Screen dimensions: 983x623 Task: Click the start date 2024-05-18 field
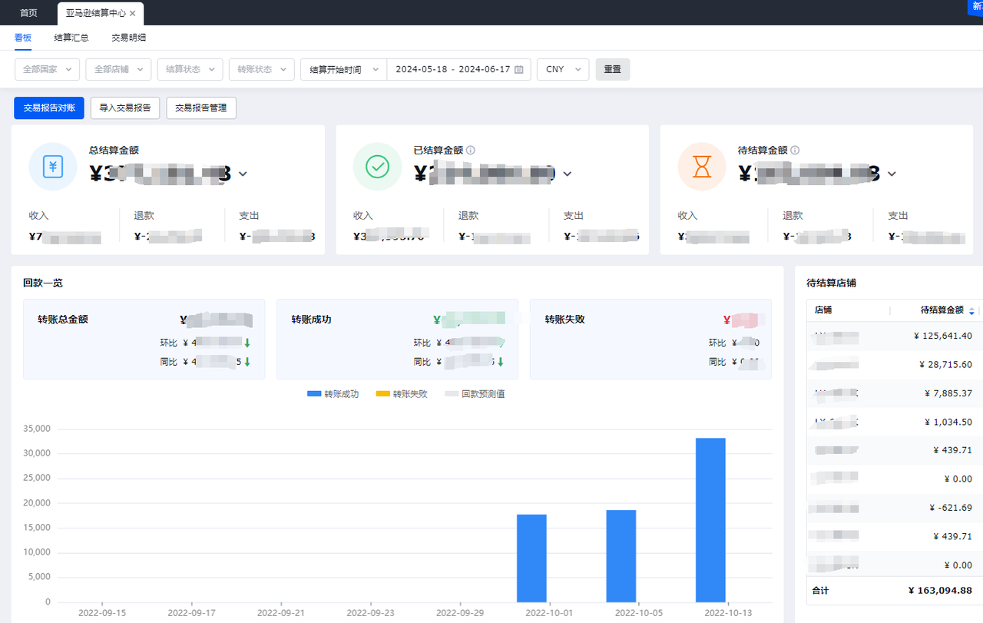[422, 69]
